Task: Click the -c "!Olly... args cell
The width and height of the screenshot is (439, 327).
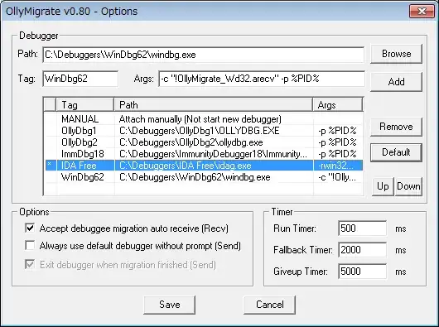Action: click(337, 177)
